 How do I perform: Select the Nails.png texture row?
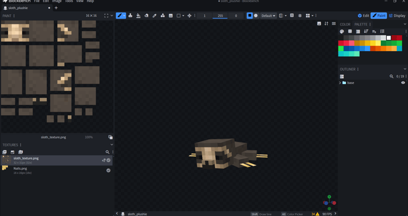tap(56, 170)
